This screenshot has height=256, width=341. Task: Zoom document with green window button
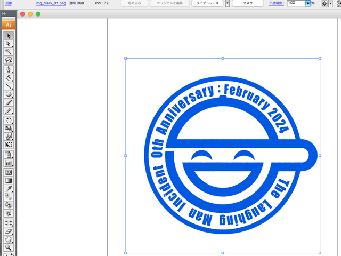38,14
